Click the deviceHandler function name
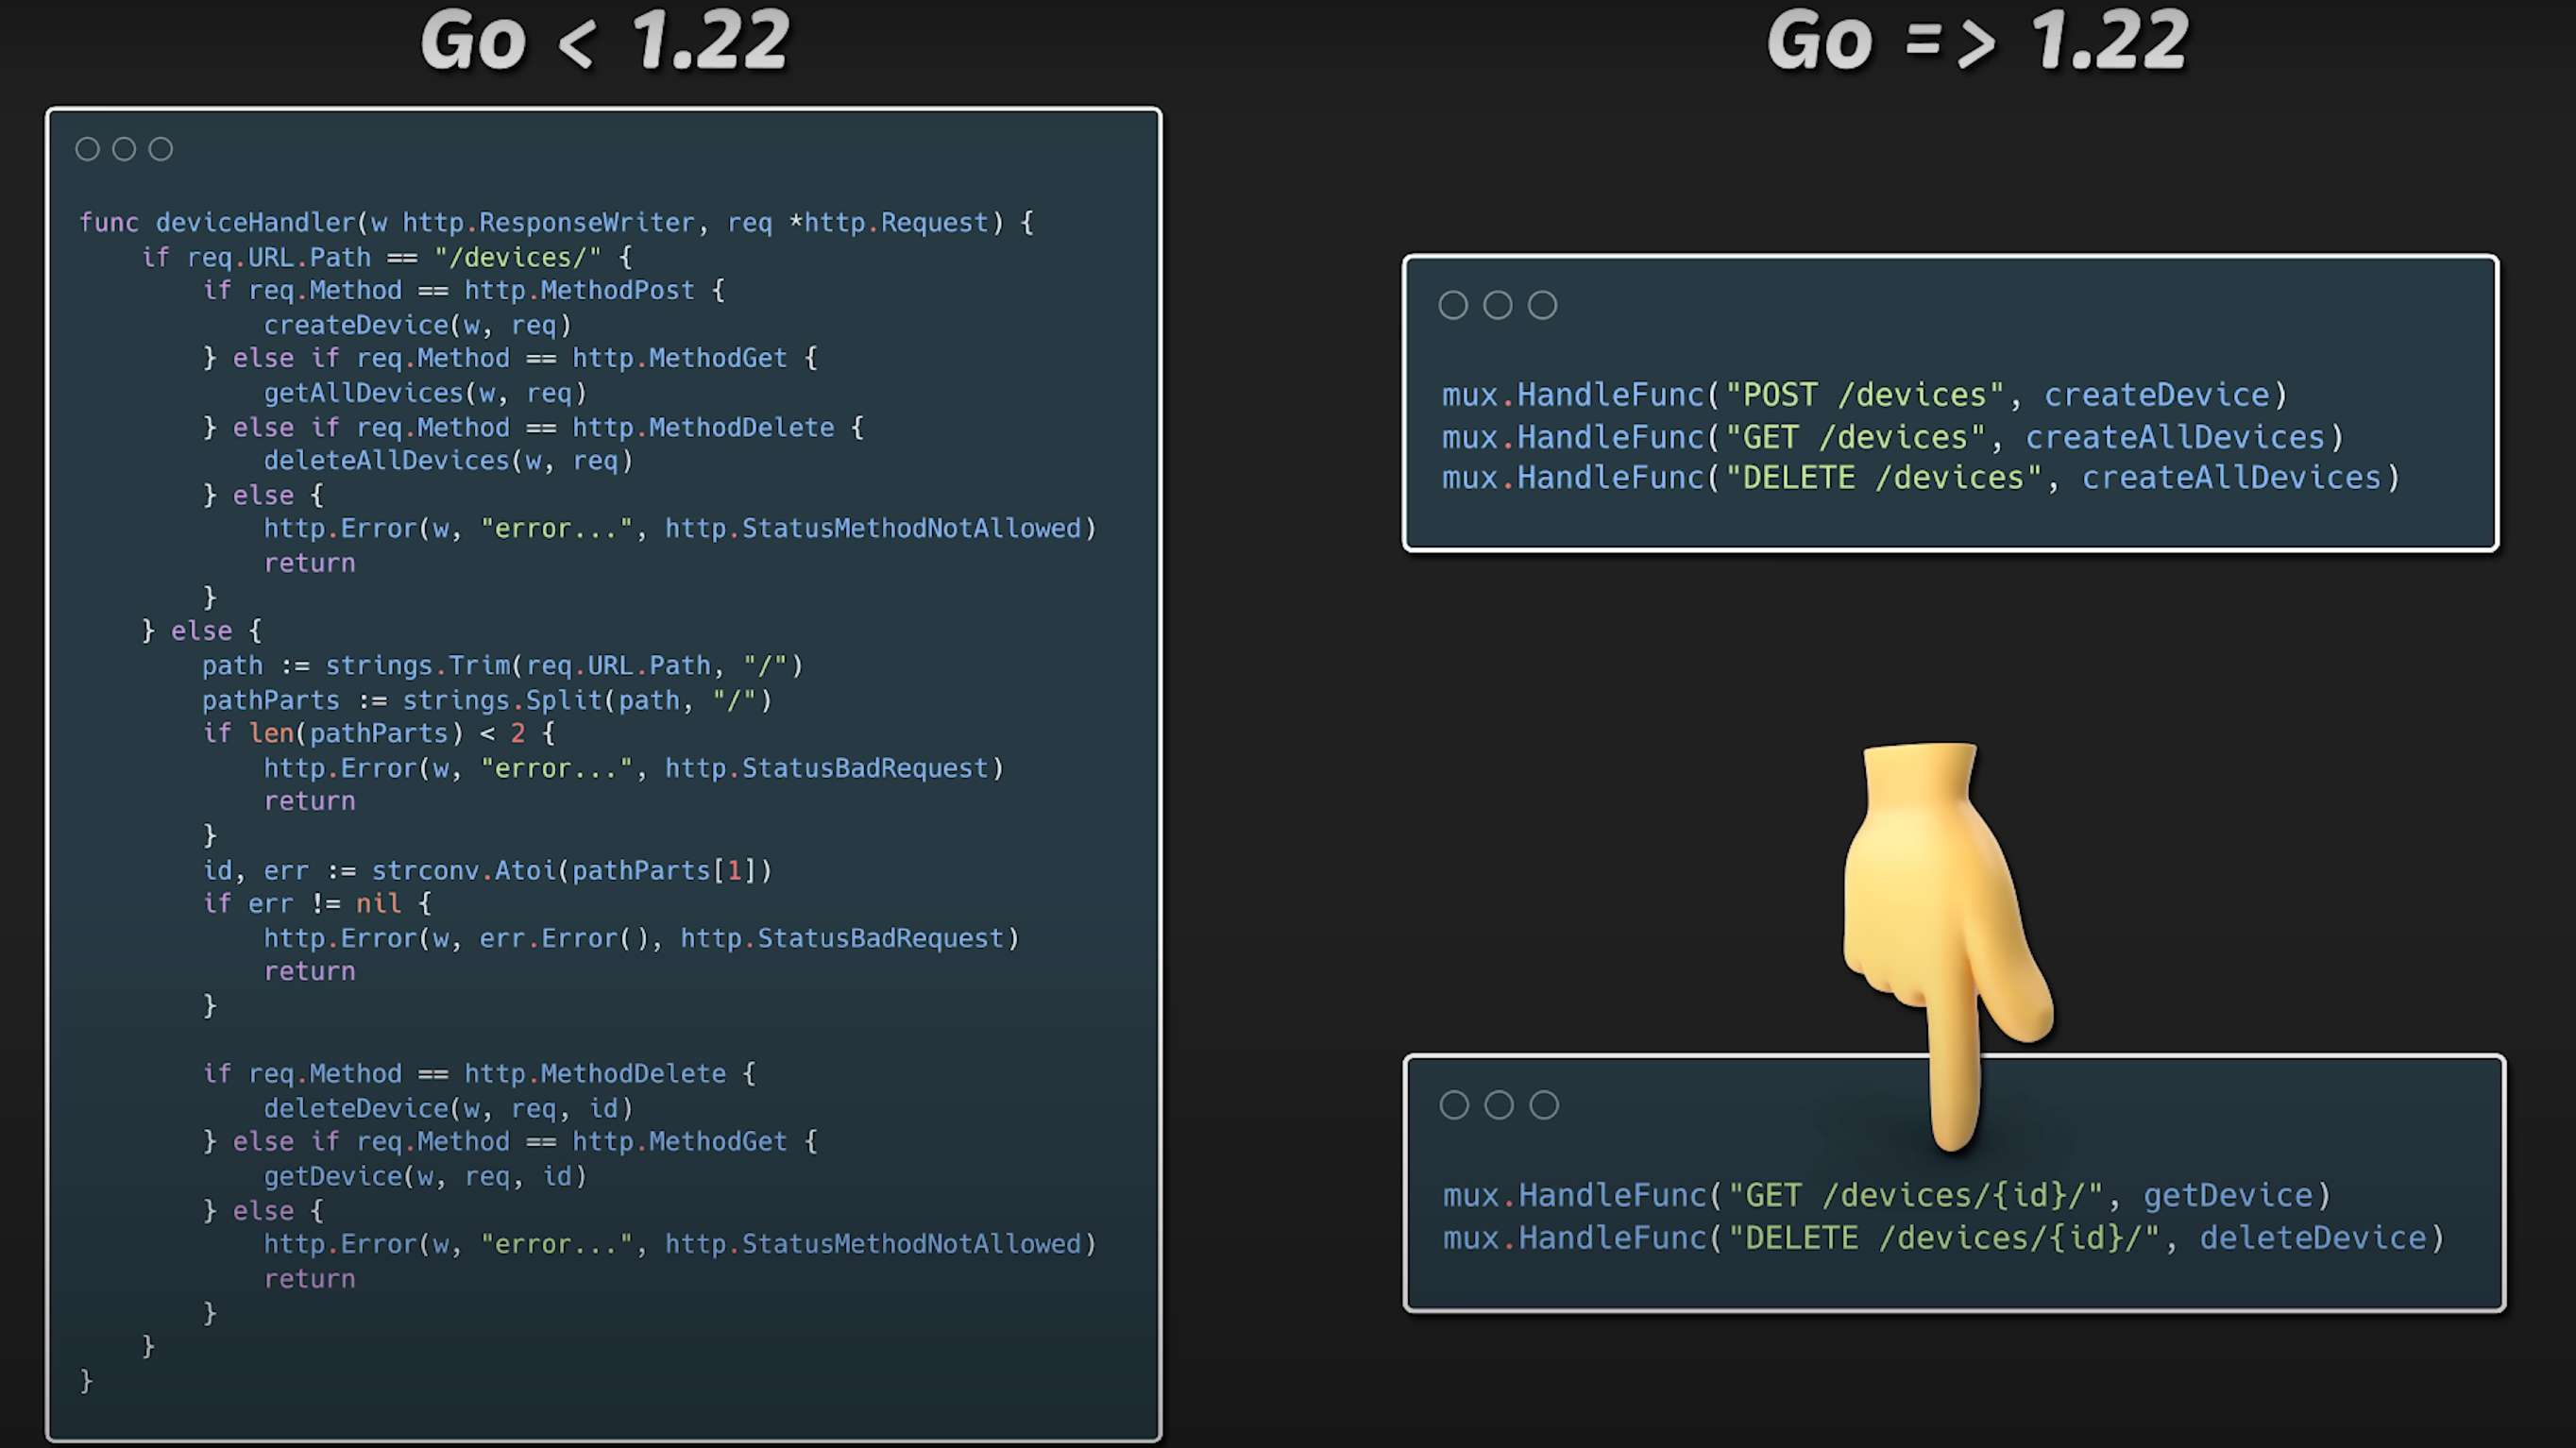The width and height of the screenshot is (2576, 1448). click(255, 223)
